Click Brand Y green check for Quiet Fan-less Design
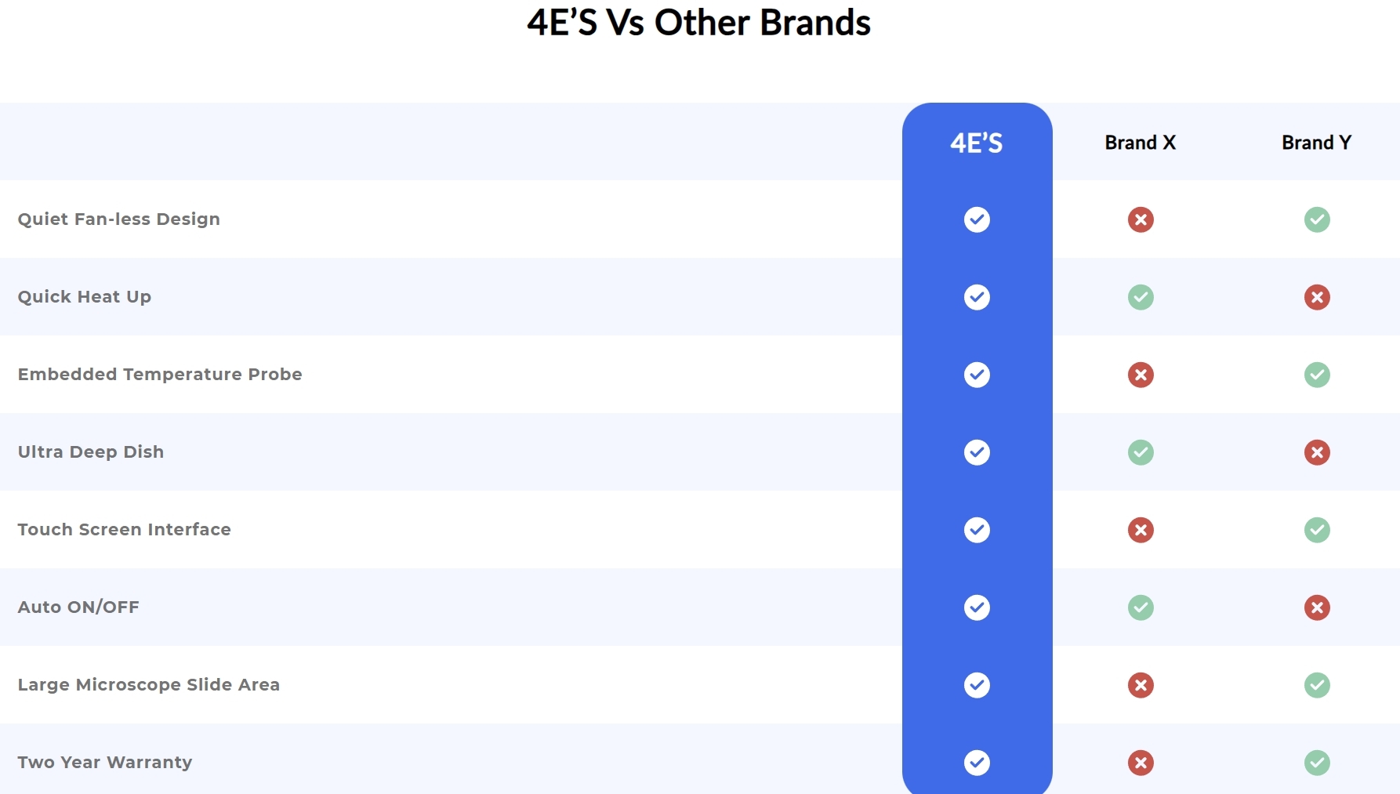The width and height of the screenshot is (1400, 794). (1317, 219)
